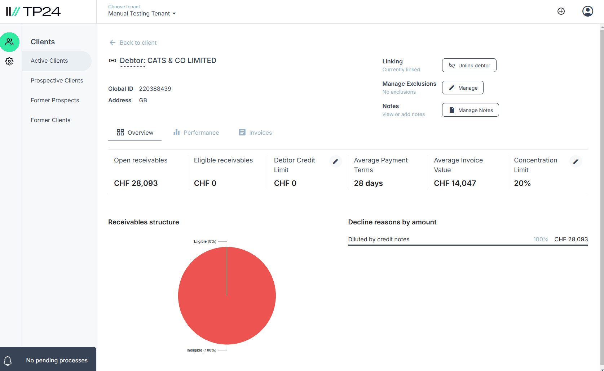Click the 28 days payment terms value
The height and width of the screenshot is (371, 604).
pos(369,183)
